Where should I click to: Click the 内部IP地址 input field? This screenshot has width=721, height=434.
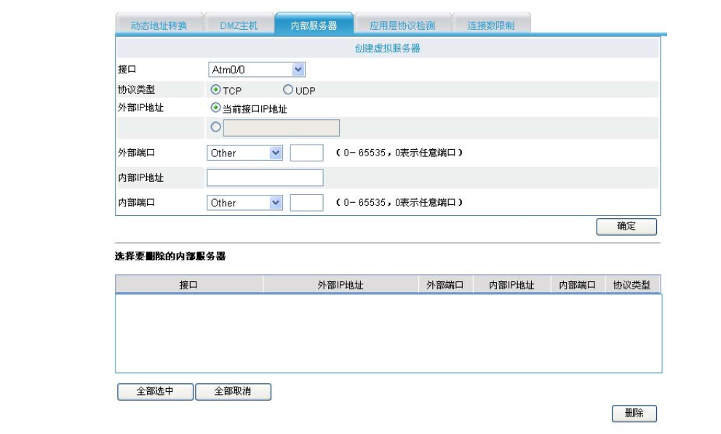[265, 177]
